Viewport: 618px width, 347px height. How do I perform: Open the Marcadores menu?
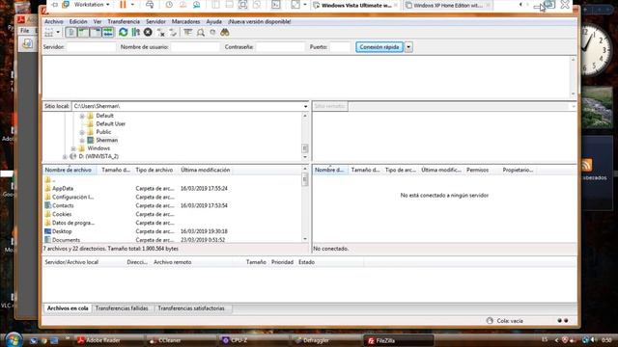185,21
